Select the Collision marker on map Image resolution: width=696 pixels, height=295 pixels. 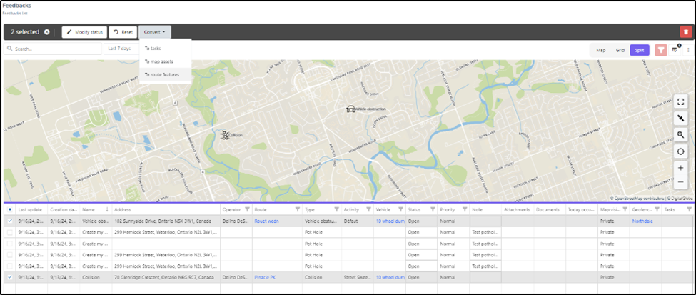click(225, 134)
